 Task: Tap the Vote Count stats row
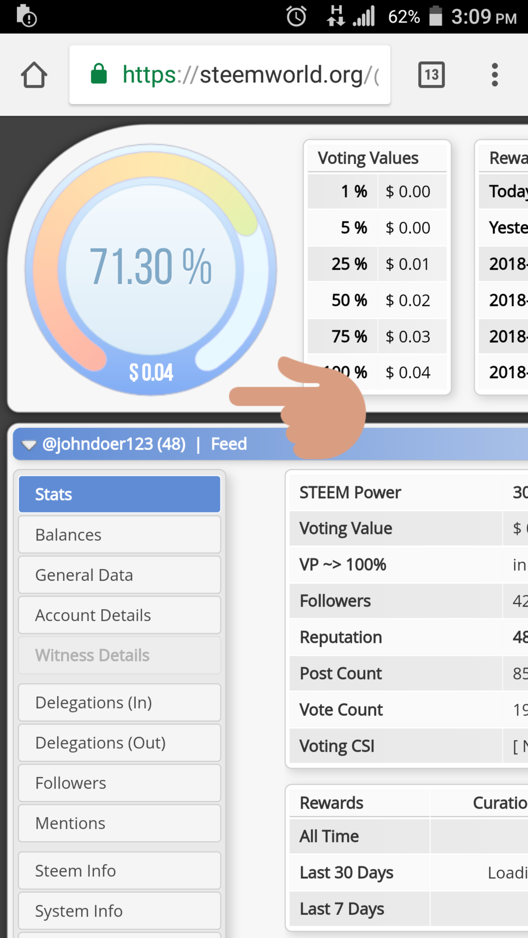[409, 710]
